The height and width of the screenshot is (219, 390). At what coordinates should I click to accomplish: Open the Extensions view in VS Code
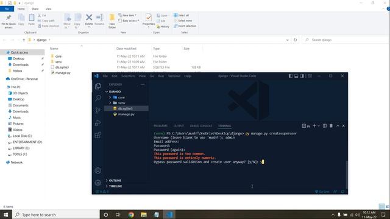pos(98,135)
